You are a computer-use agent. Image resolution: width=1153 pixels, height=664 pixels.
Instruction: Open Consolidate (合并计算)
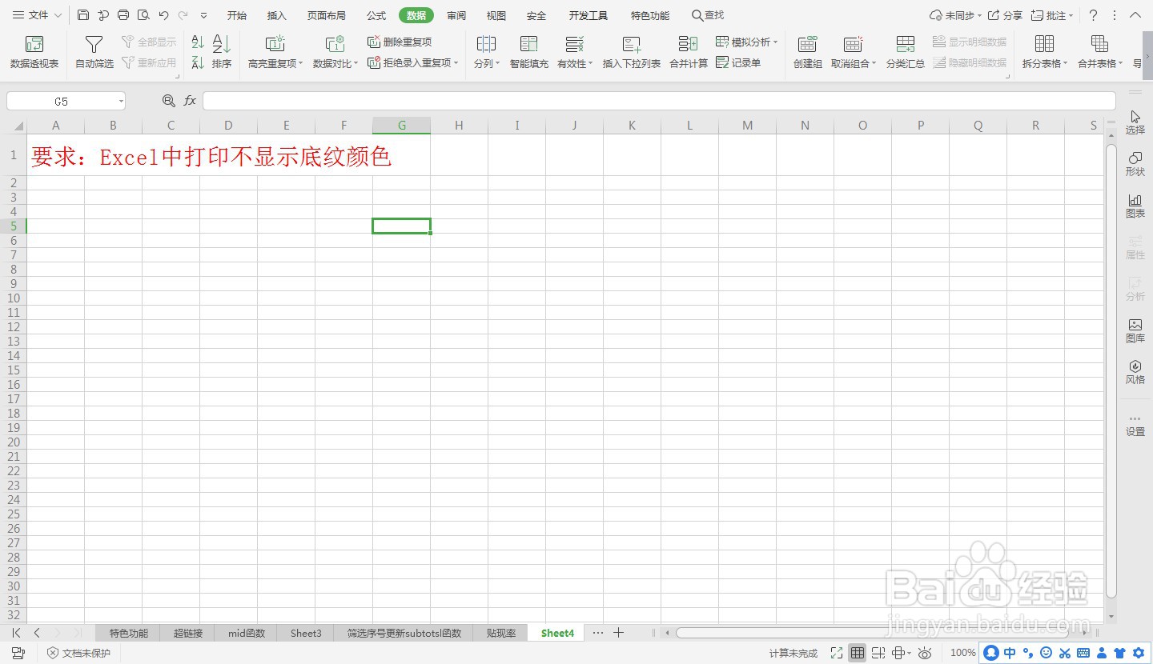pyautogui.click(x=689, y=52)
